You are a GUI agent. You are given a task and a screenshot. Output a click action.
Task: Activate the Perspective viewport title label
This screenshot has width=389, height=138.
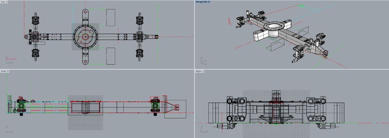click(x=201, y=2)
